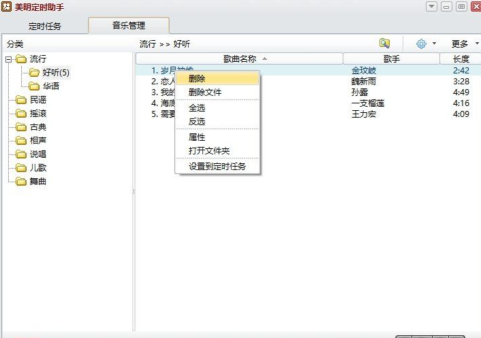The width and height of the screenshot is (481, 338).
Task: Expand the gear settings dropdown arrow
Action: [435, 44]
